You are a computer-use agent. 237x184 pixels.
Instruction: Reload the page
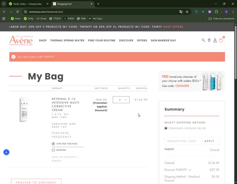(x=17, y=11)
